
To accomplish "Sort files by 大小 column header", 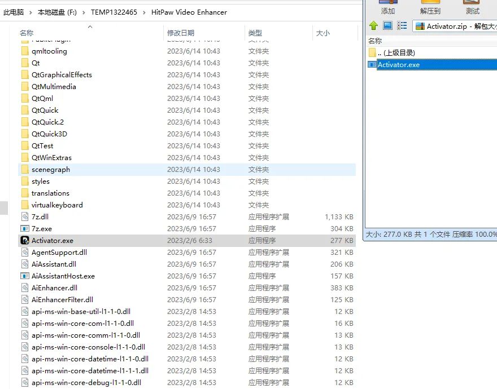I will tap(322, 33).
